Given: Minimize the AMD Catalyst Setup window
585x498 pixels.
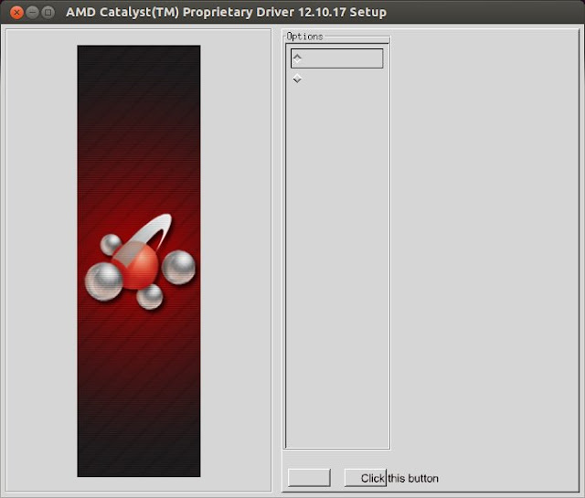Looking at the screenshot, I should [33, 12].
